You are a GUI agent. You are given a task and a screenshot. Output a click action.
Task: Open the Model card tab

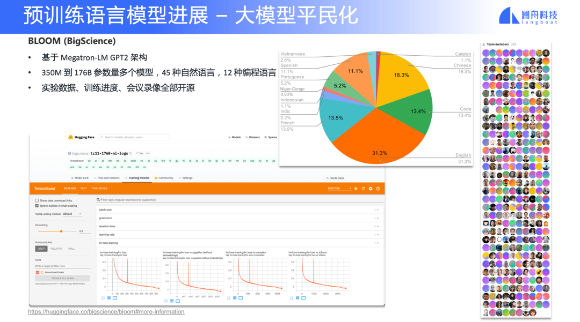click(79, 178)
